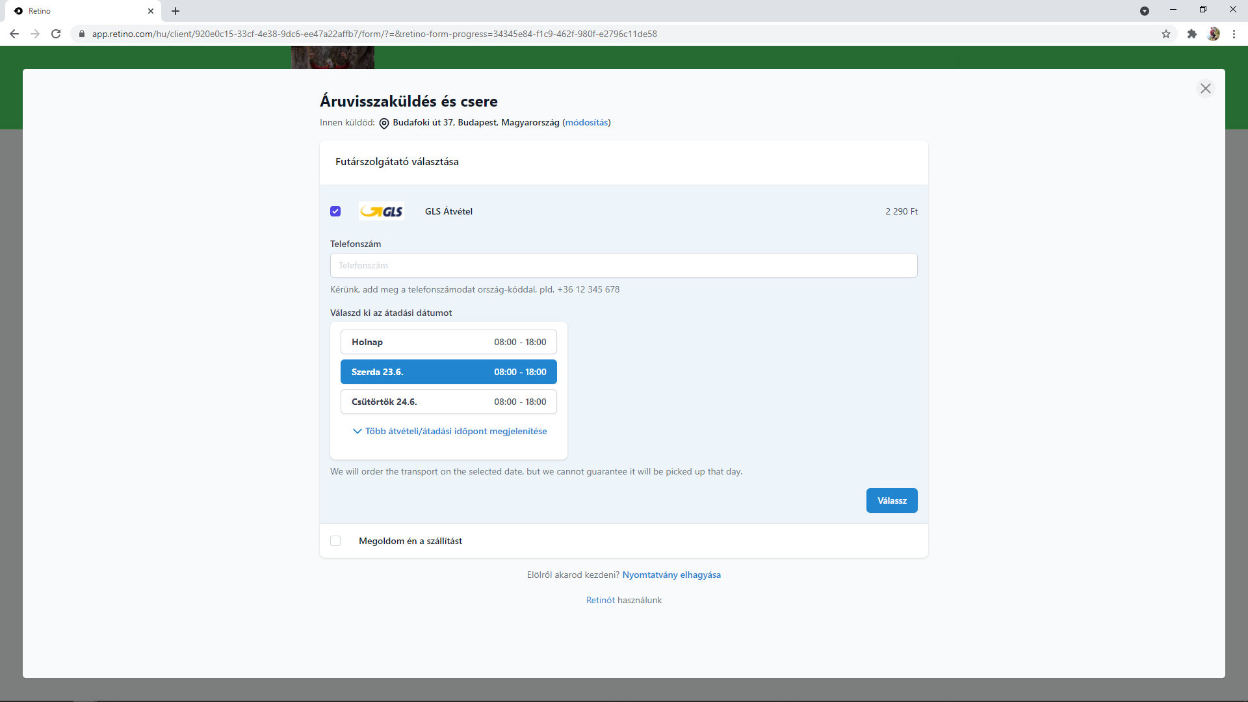Uncheck the GLS Átvétel checkbox

click(335, 211)
